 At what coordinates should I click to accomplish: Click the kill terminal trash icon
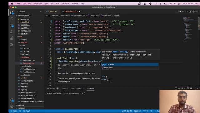click(x=191, y=89)
